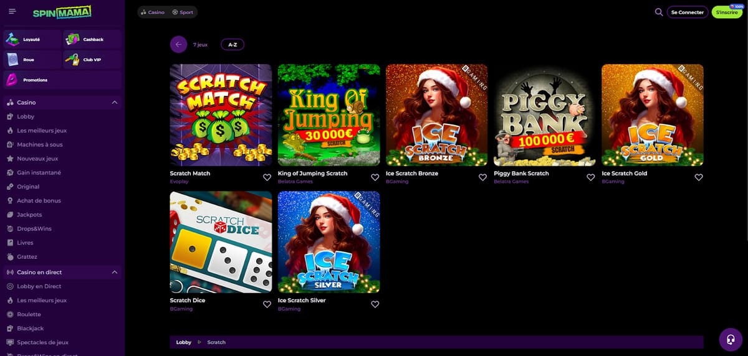Click the SpinMama logo
748x356 pixels.
click(62, 12)
